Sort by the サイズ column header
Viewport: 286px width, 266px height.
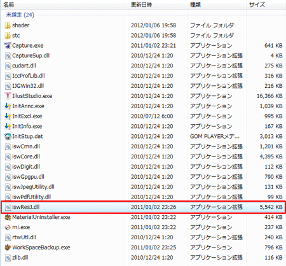pyautogui.click(x=266, y=4)
